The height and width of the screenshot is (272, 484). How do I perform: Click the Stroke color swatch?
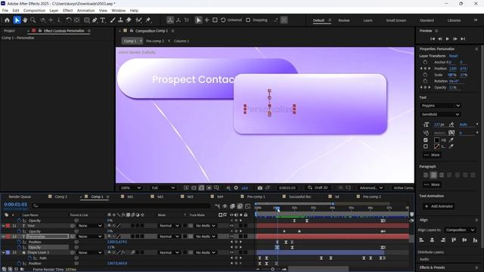tap(436, 147)
